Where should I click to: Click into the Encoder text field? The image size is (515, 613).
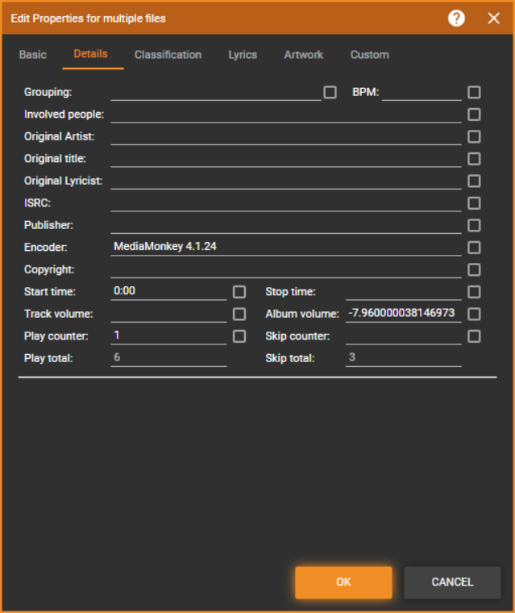[285, 247]
